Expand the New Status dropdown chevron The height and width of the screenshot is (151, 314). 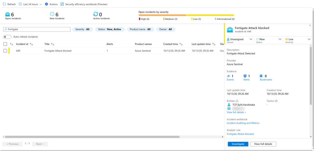coord(280,39)
